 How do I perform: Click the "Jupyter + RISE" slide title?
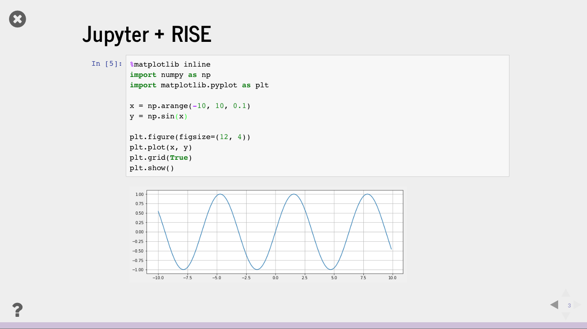[x=147, y=35]
